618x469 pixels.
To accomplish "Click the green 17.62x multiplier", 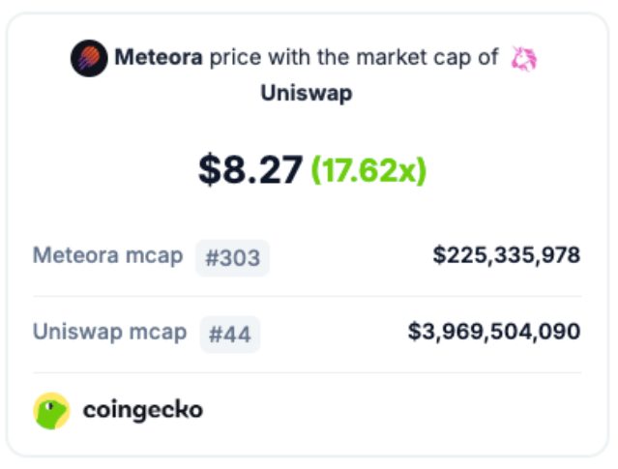I will (x=368, y=171).
